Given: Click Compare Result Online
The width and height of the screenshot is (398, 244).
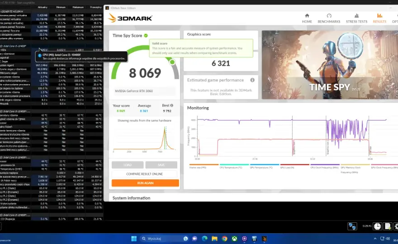Looking at the screenshot, I should pyautogui.click(x=144, y=174).
